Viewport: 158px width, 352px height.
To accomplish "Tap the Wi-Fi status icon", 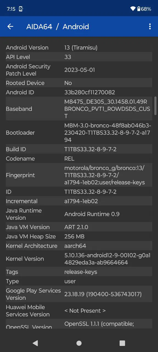I will 133,9.
